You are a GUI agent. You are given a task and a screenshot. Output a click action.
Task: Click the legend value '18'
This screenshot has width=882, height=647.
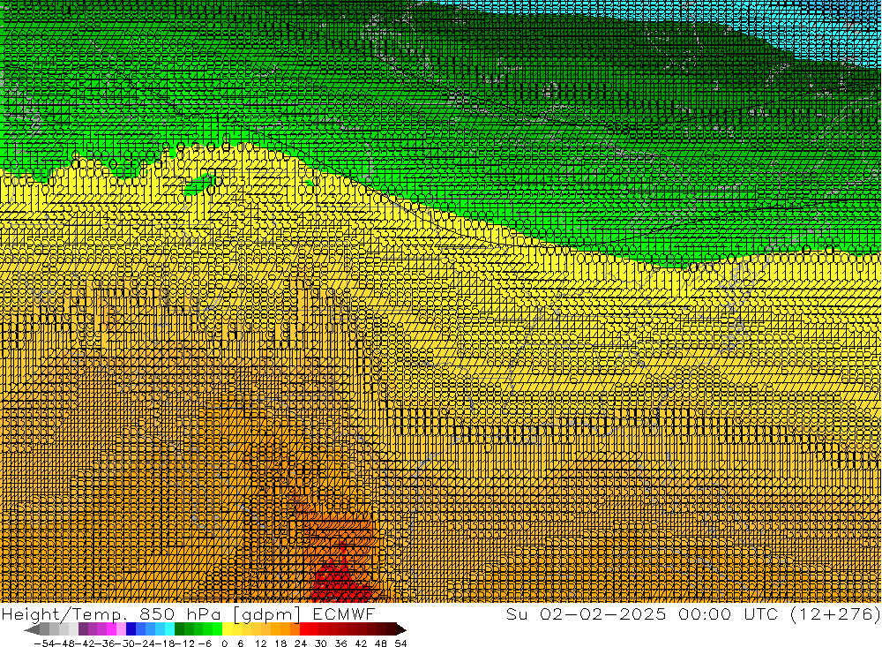click(280, 643)
